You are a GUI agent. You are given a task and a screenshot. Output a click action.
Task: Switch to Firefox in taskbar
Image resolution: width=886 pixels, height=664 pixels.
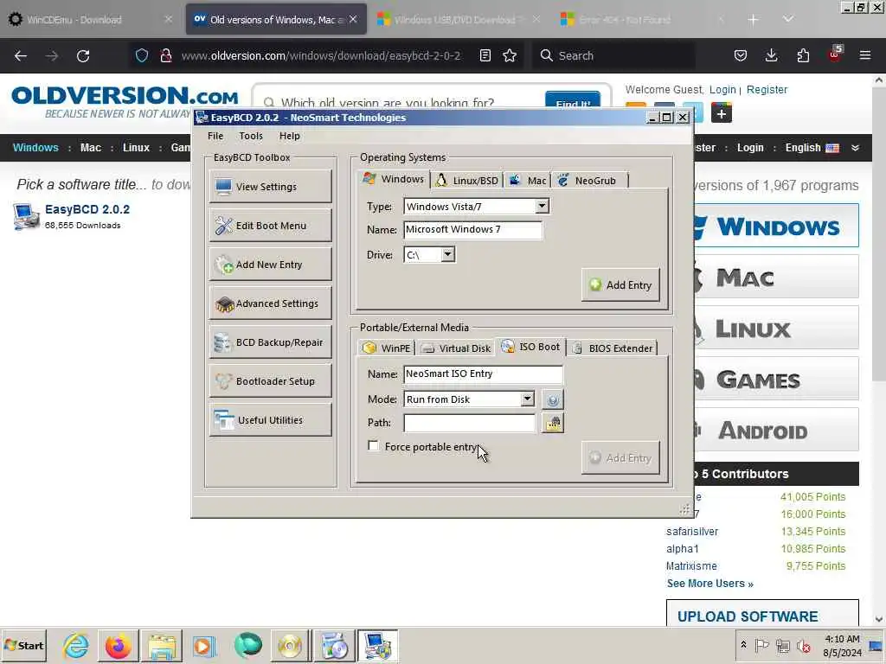coord(118,646)
